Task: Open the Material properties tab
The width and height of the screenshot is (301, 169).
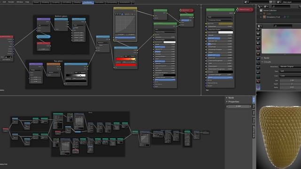Action: 258,81
